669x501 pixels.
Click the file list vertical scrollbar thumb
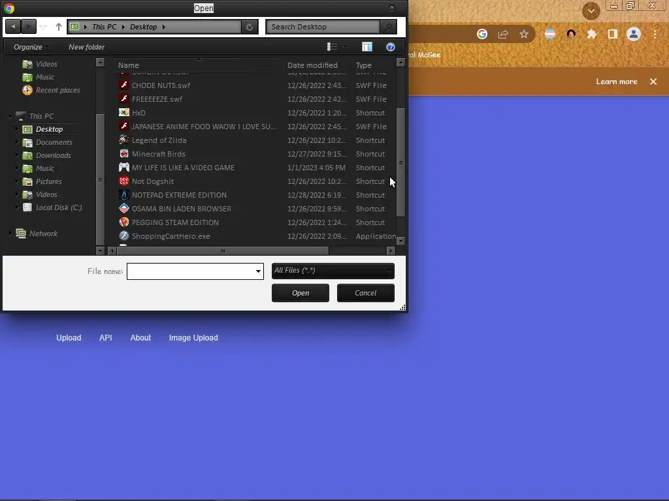(x=400, y=162)
